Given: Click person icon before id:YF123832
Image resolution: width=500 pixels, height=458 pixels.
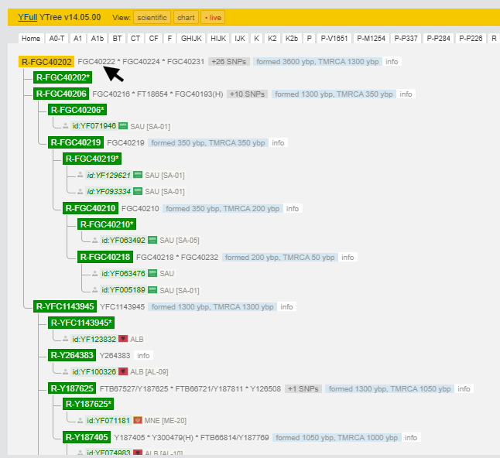Looking at the screenshot, I should click(x=65, y=339).
